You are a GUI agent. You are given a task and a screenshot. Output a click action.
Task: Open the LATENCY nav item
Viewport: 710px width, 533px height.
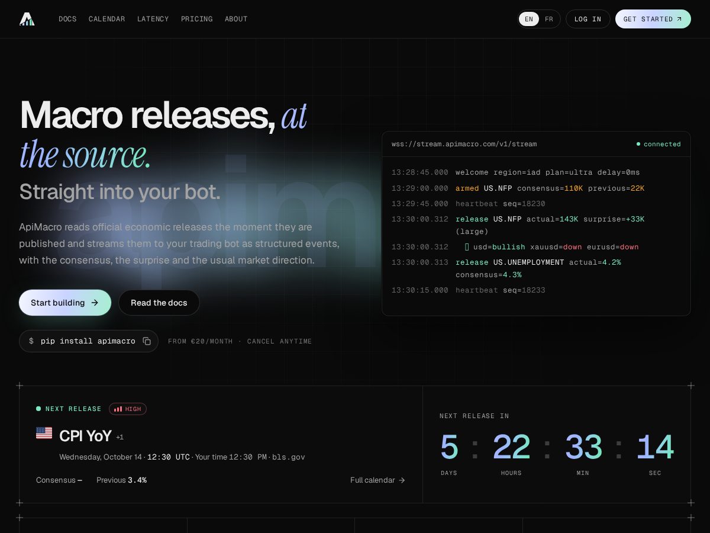point(153,19)
